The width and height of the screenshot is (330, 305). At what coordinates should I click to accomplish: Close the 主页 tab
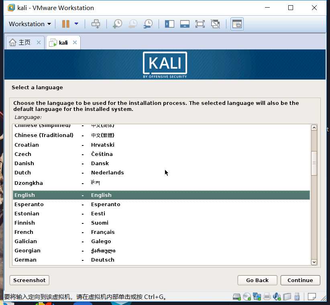[x=39, y=42]
